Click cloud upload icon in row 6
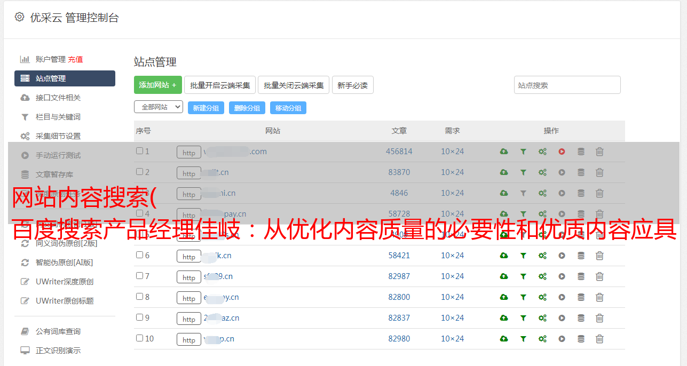Viewport: 687px width, 366px height. (x=504, y=256)
